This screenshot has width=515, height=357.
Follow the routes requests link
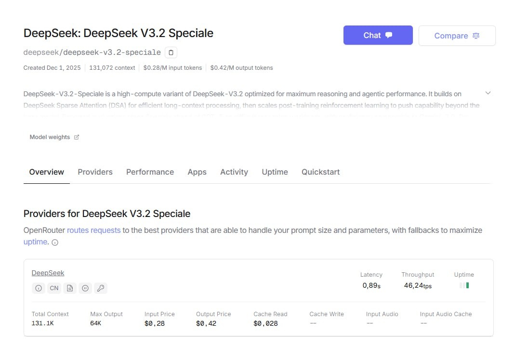pyautogui.click(x=93, y=230)
